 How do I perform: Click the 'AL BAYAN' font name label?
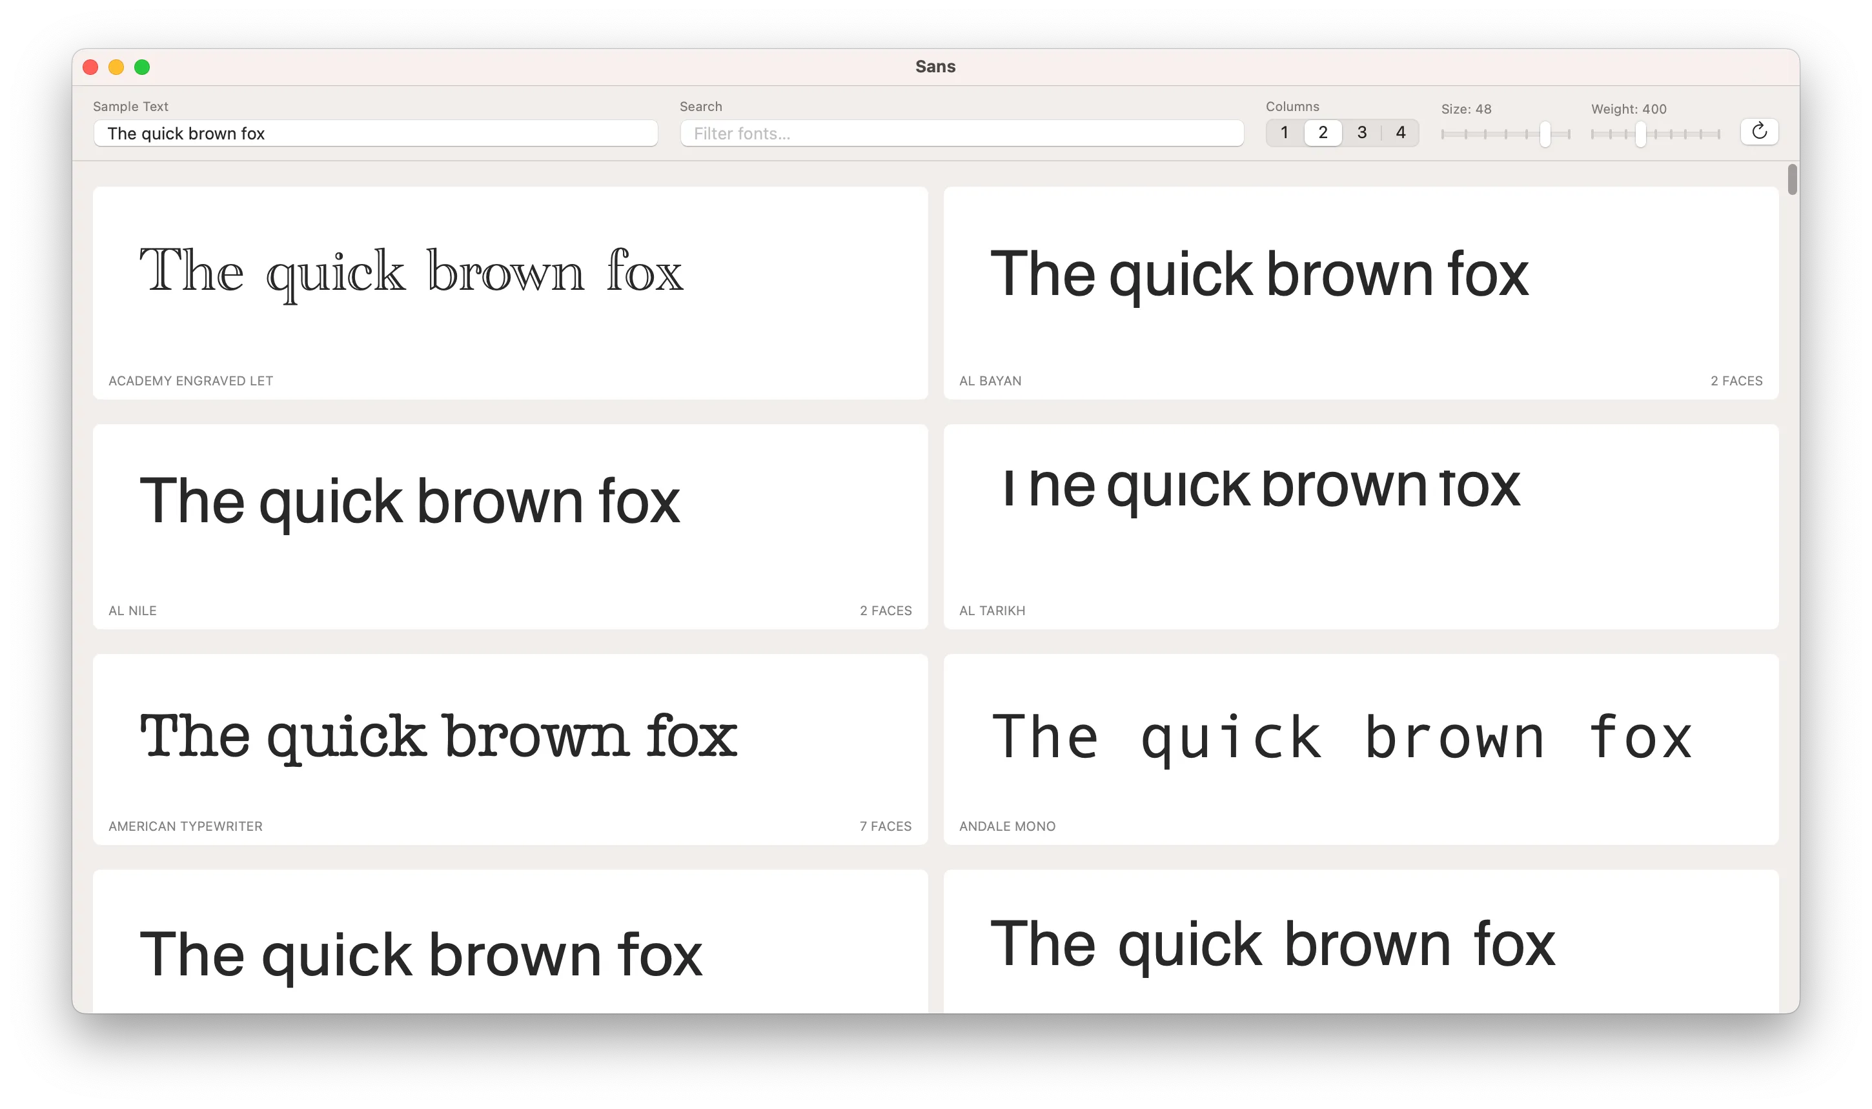(x=990, y=381)
